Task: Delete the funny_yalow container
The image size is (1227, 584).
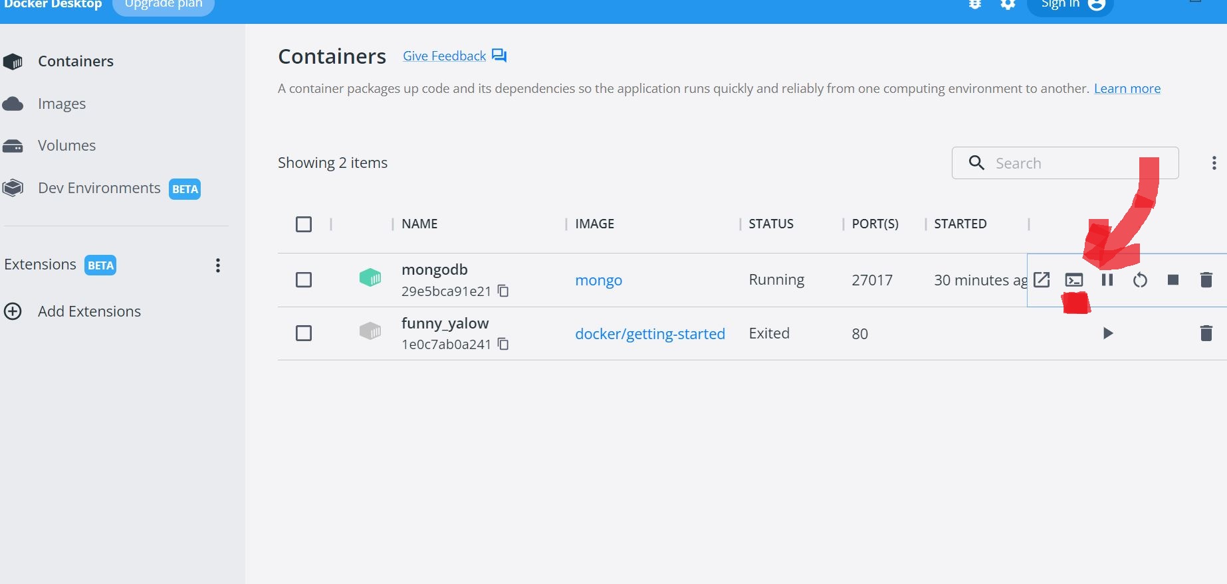Action: click(x=1206, y=333)
